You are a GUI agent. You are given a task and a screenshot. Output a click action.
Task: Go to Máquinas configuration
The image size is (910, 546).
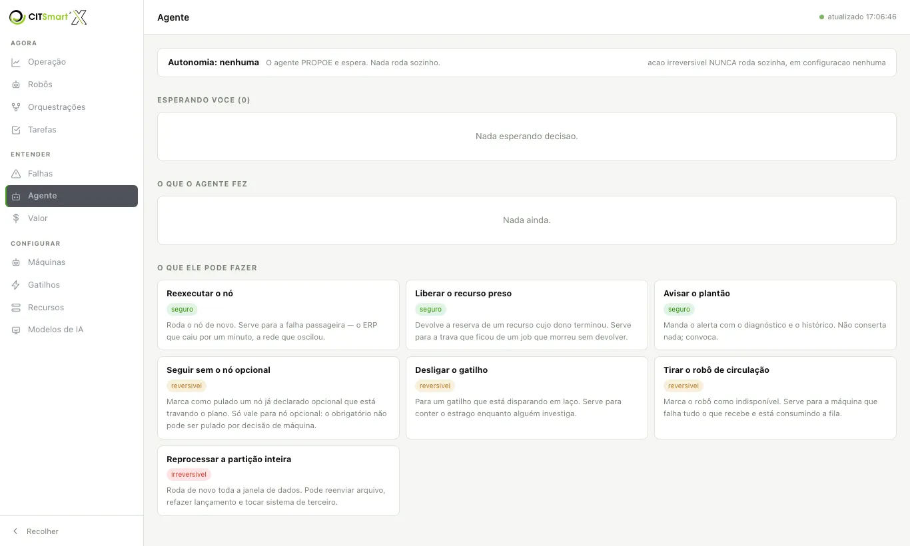pyautogui.click(x=71, y=262)
